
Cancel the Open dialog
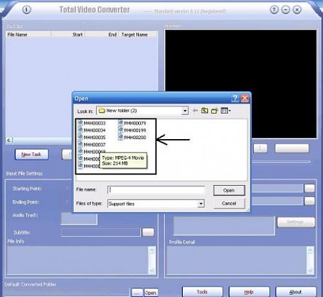pos(229,203)
